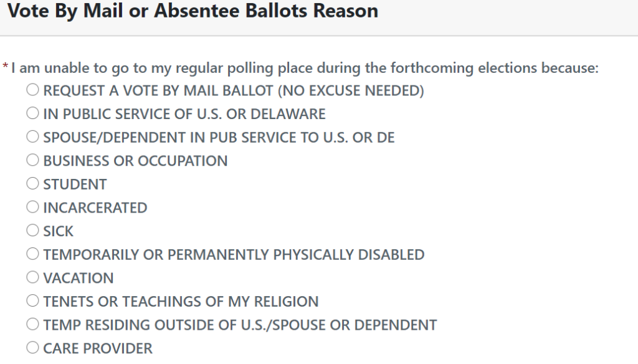Image resolution: width=638 pixels, height=364 pixels.
Task: Choose the CARE PROVIDER radio button
Action: pyautogui.click(x=33, y=348)
